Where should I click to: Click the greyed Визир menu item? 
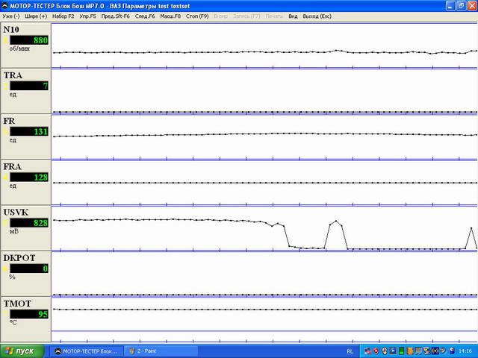click(x=221, y=16)
